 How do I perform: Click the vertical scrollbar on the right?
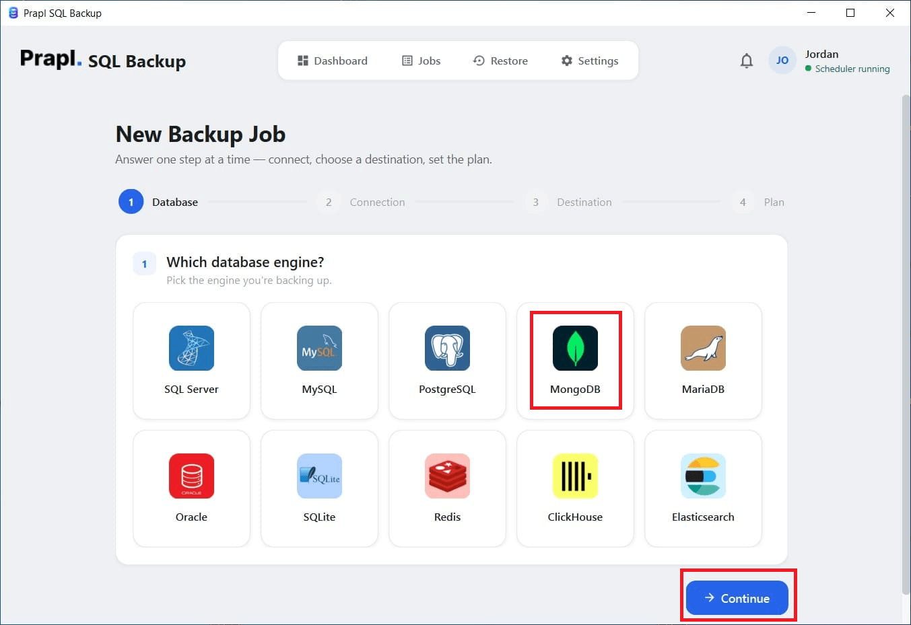(x=906, y=344)
